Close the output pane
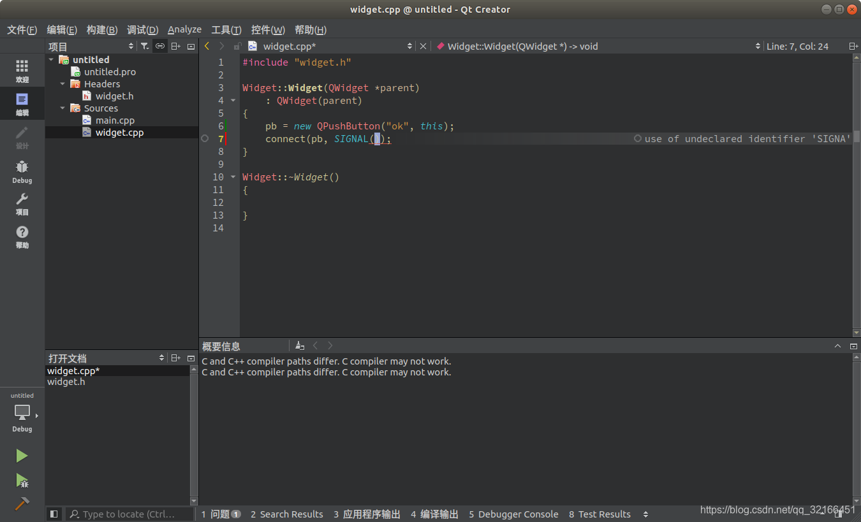The height and width of the screenshot is (522, 861). 853,346
